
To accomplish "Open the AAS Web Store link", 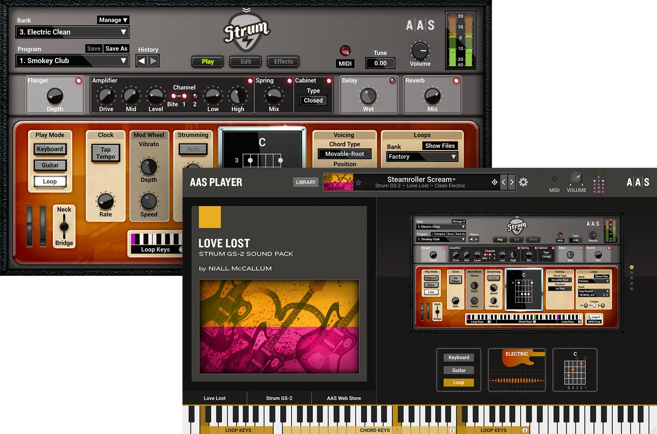I will [x=344, y=398].
